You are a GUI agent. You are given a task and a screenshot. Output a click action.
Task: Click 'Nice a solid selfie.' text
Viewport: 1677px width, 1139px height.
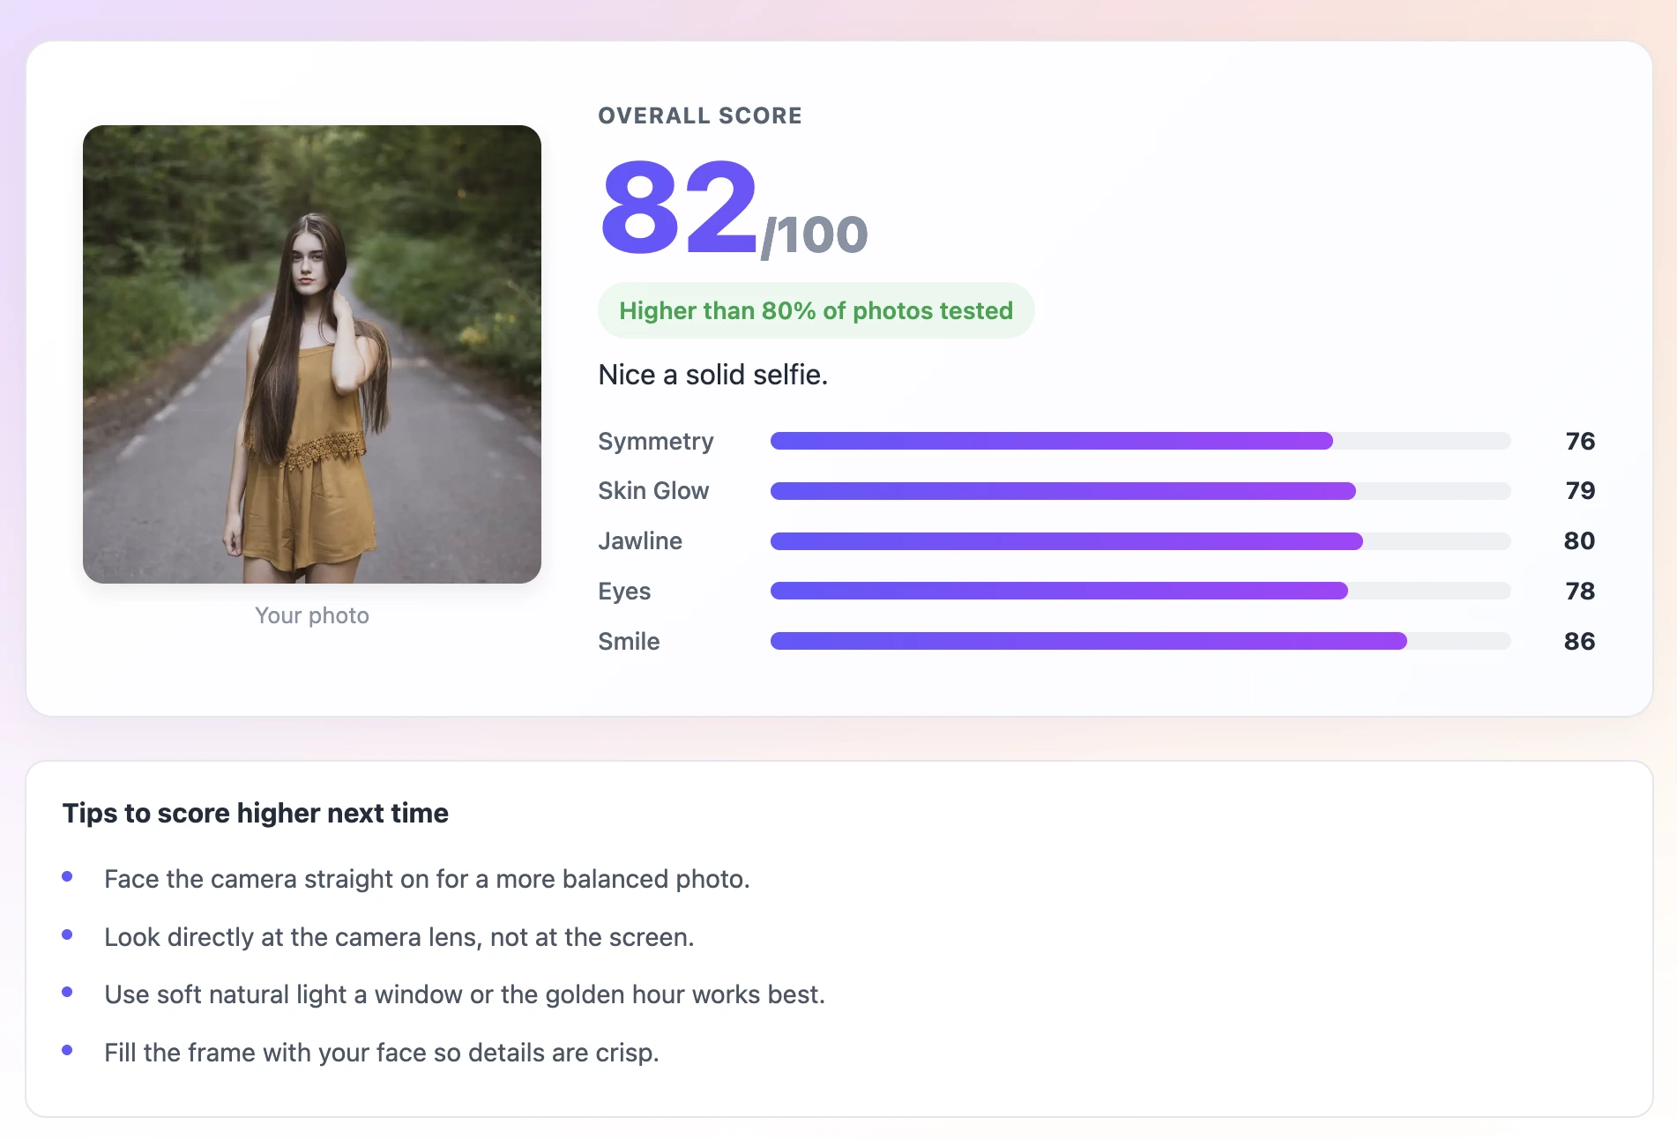pos(712,375)
